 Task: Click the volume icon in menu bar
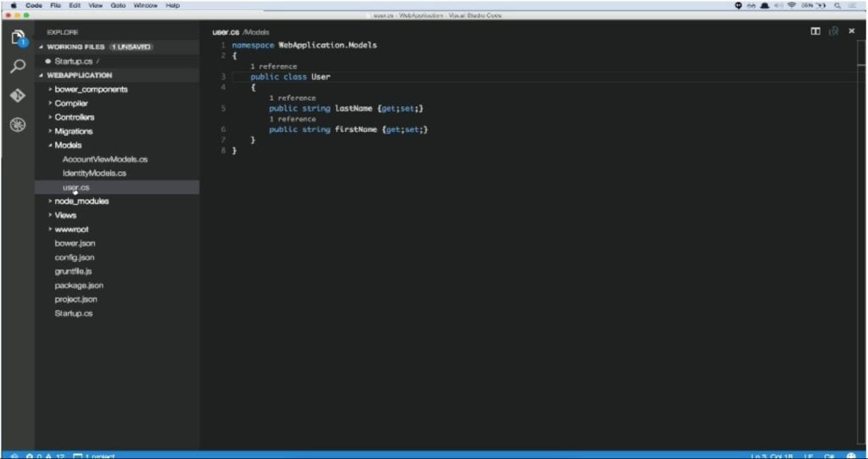[781, 5]
